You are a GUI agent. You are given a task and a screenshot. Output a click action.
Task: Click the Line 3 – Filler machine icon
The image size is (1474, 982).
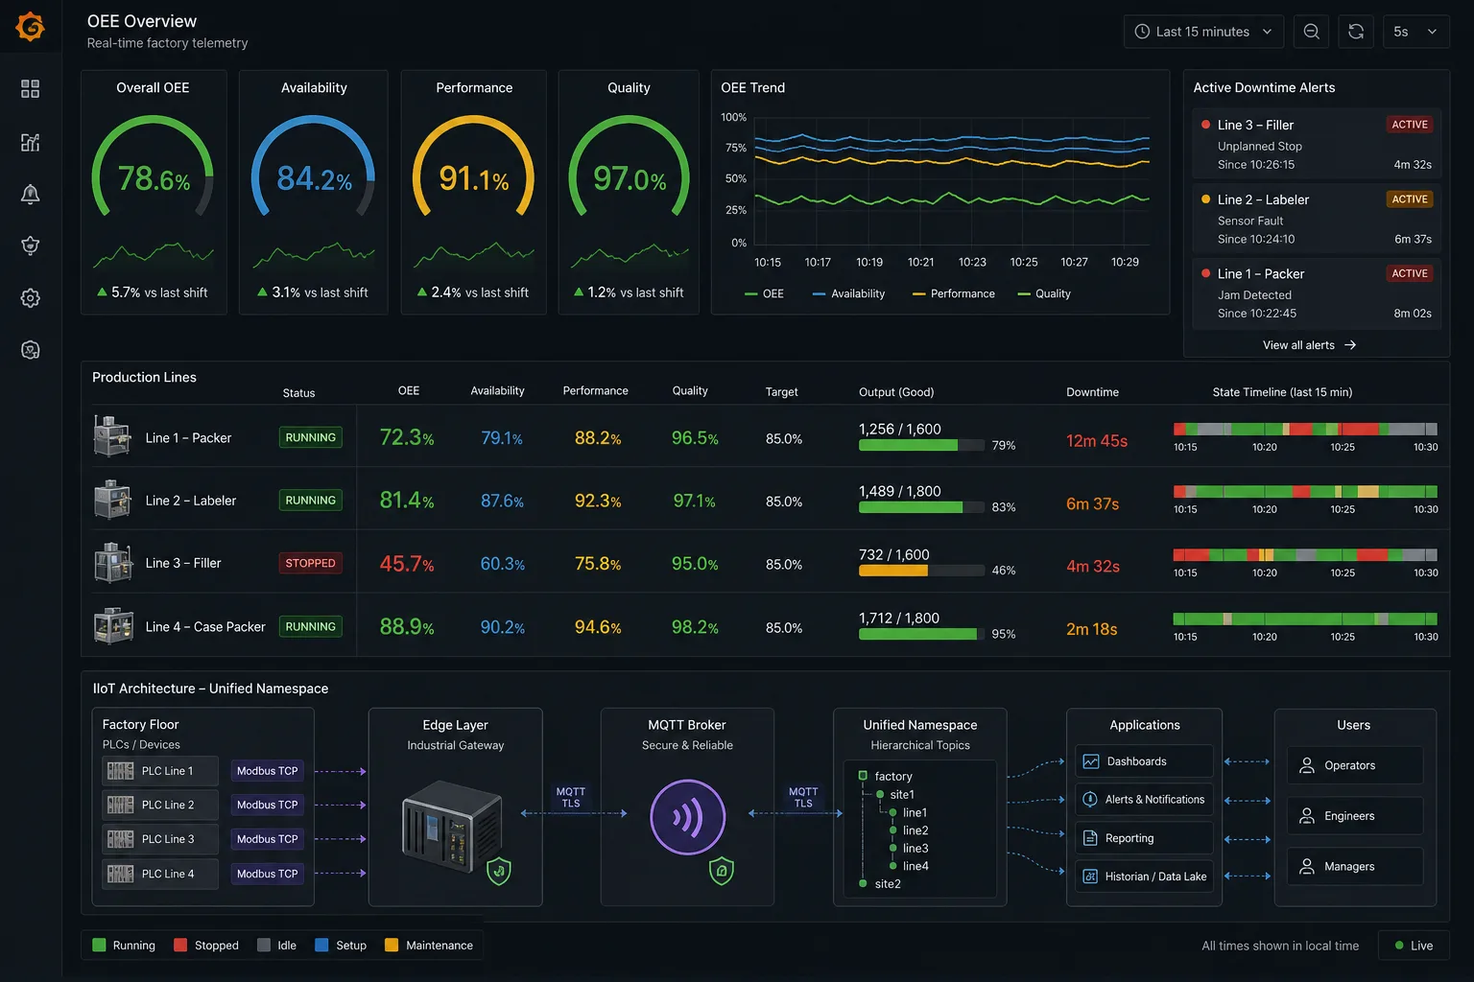coord(112,563)
